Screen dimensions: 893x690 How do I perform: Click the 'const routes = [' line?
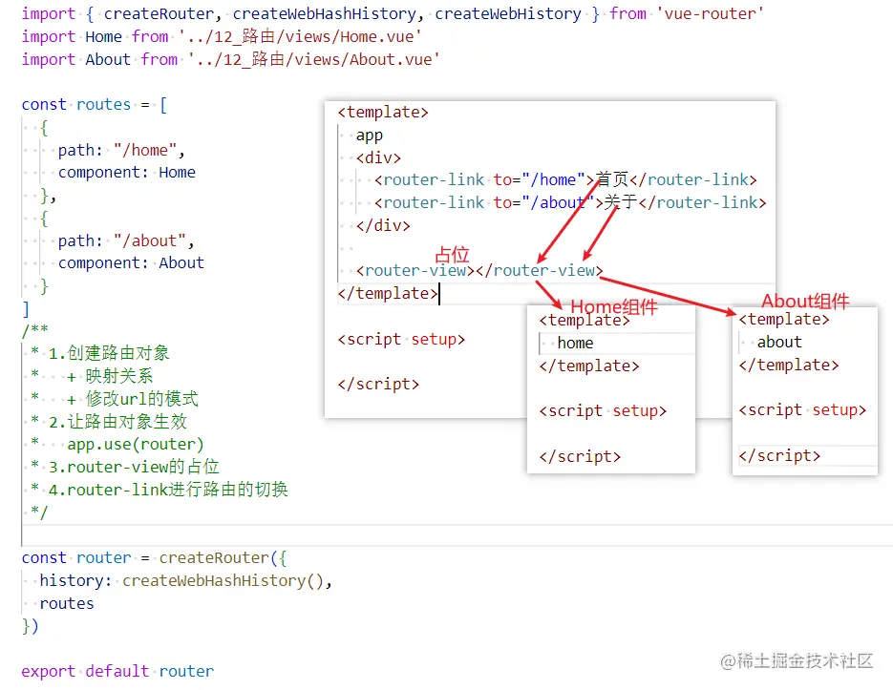95,105
